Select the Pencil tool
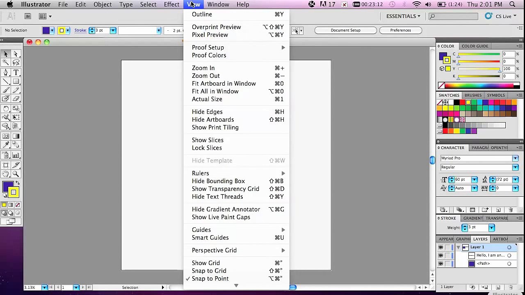This screenshot has width=525, height=295. pos(16,90)
